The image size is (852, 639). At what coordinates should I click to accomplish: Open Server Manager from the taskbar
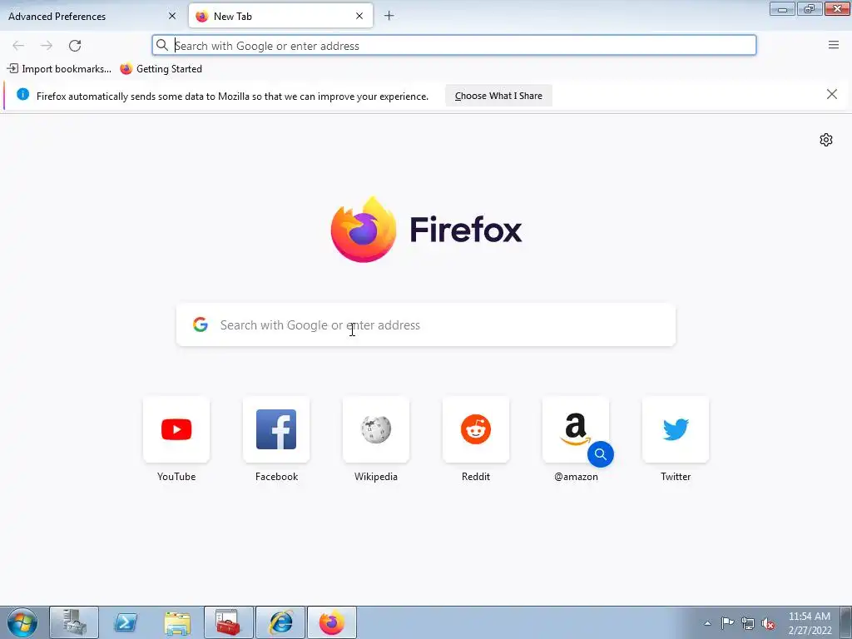point(74,622)
